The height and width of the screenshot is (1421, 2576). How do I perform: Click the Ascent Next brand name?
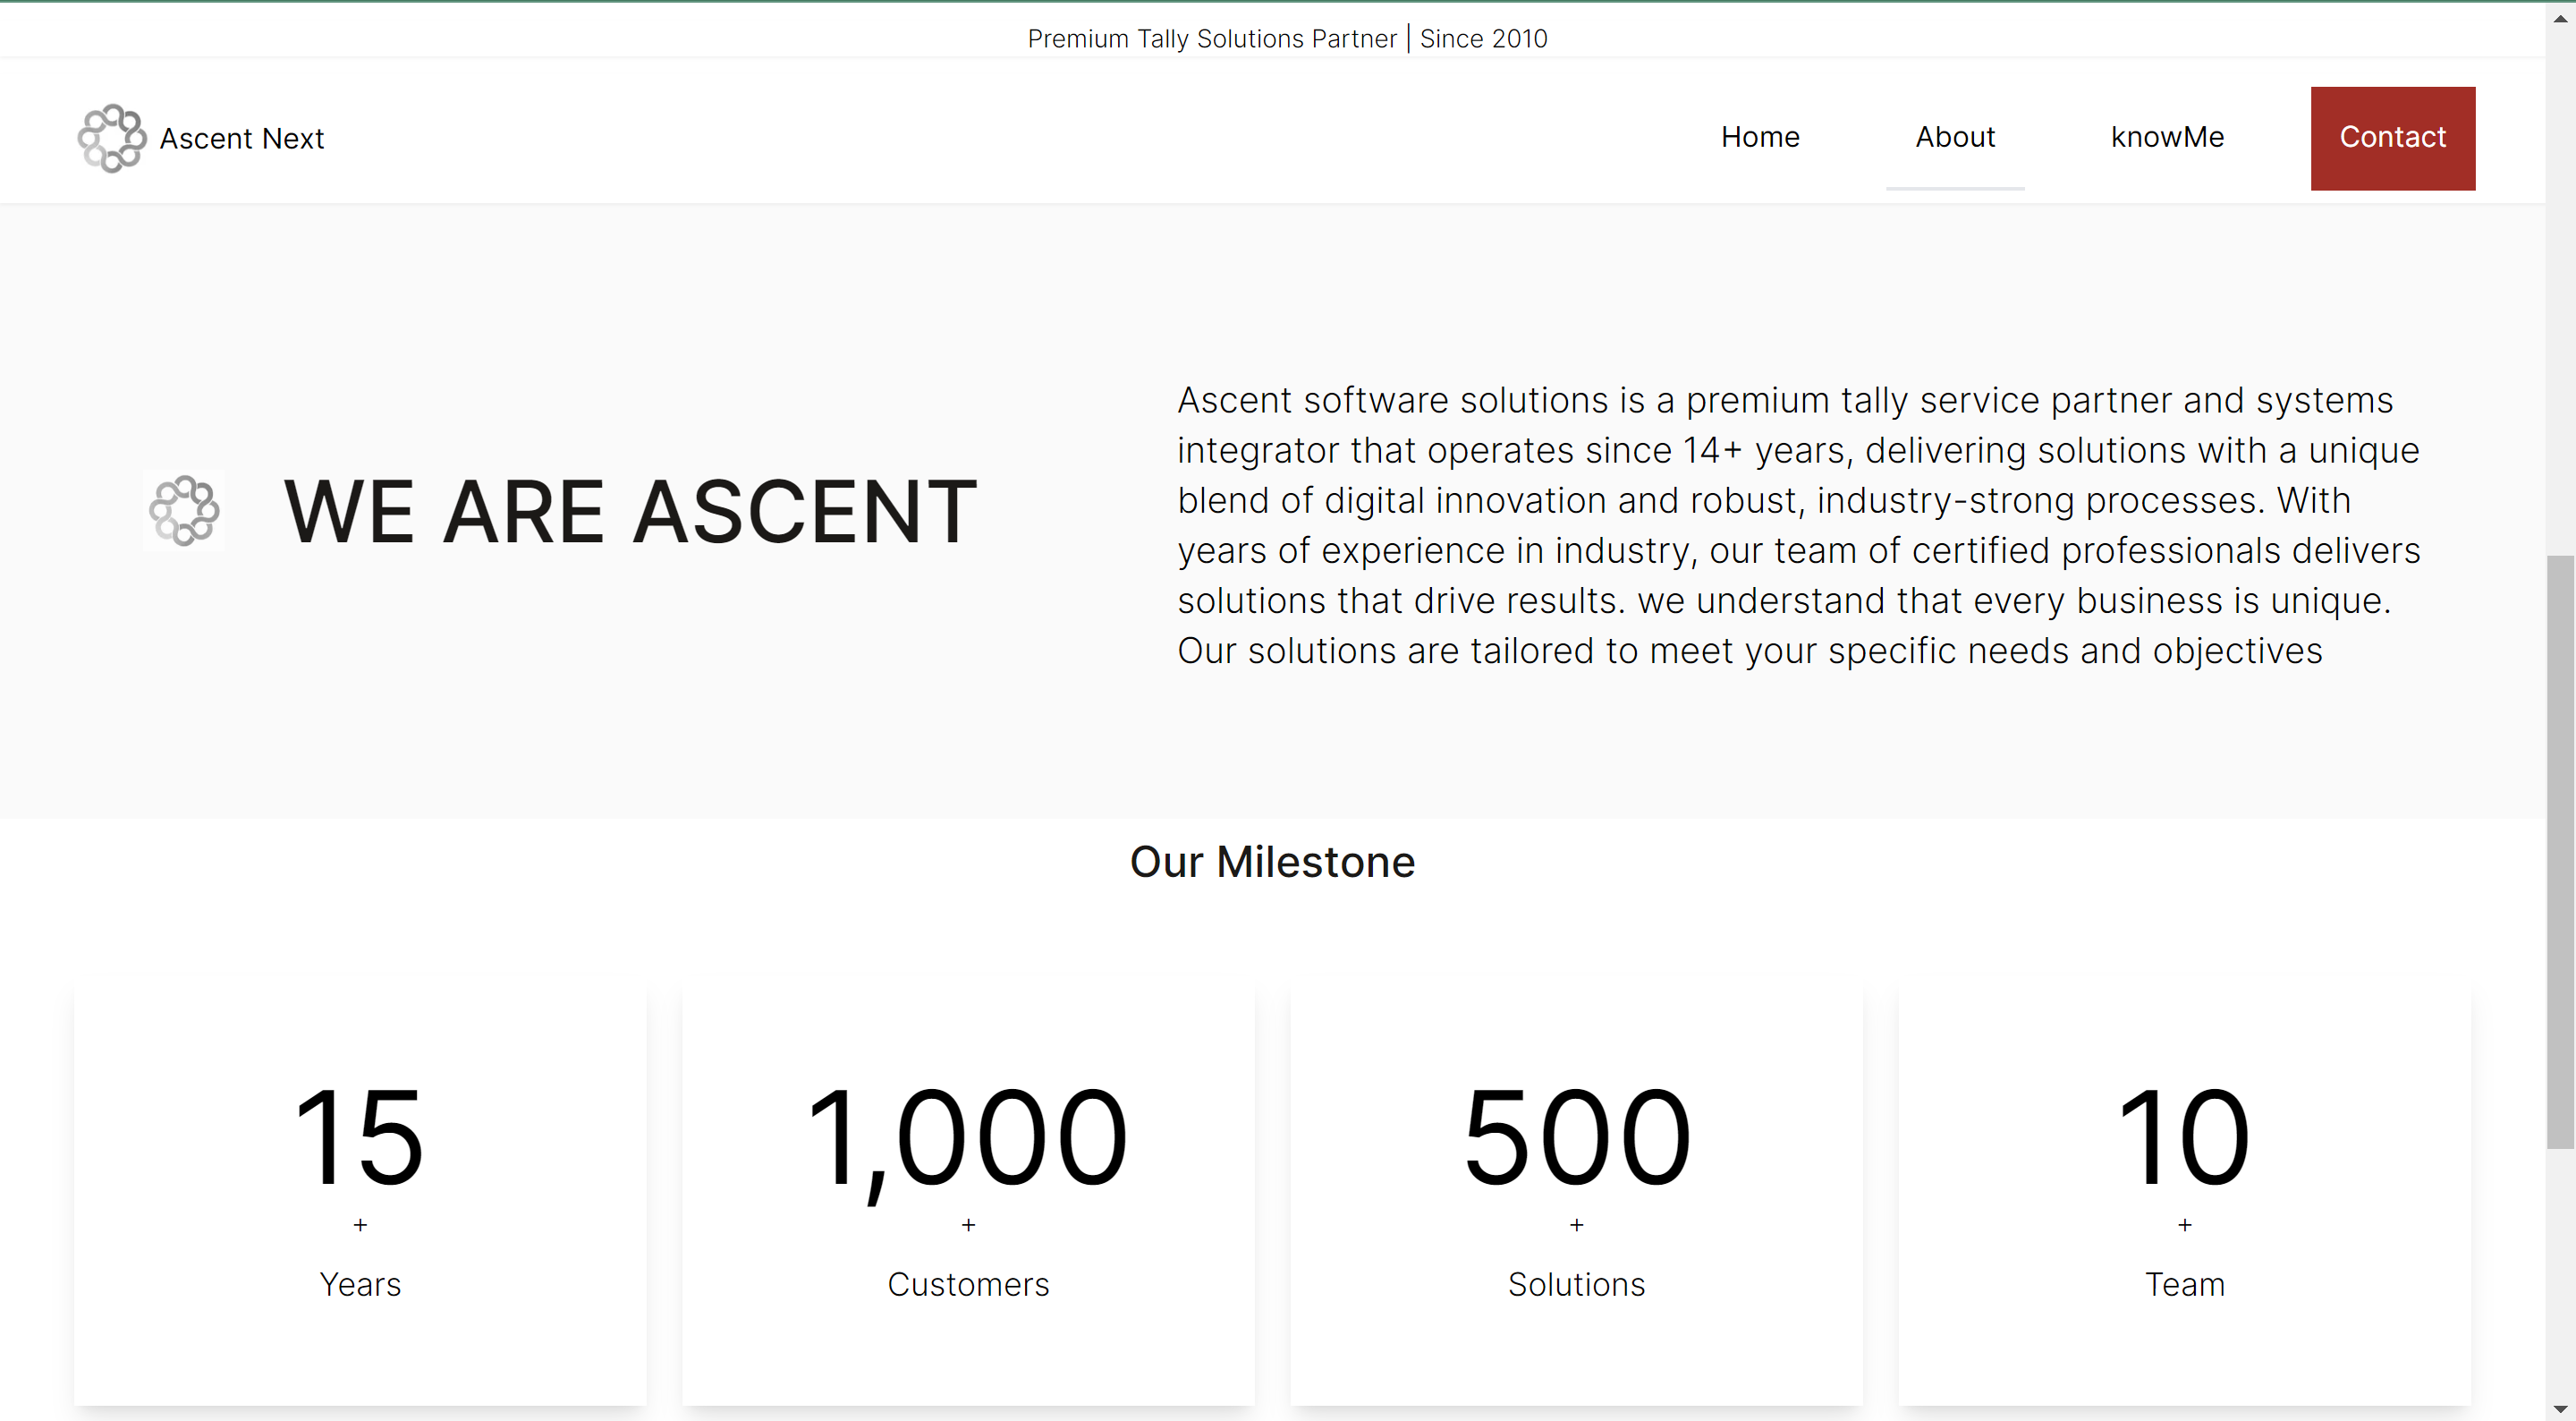(x=242, y=138)
